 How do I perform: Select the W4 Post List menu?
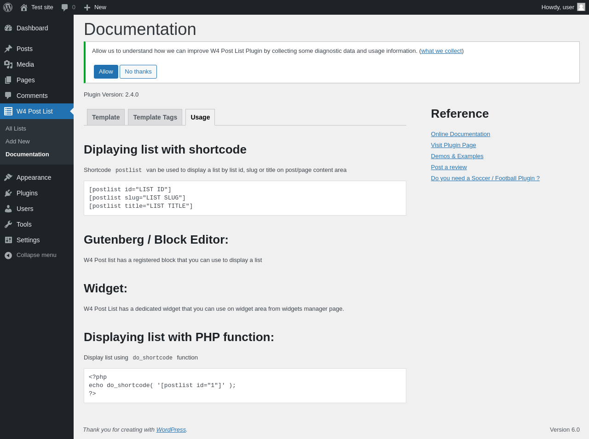37,111
